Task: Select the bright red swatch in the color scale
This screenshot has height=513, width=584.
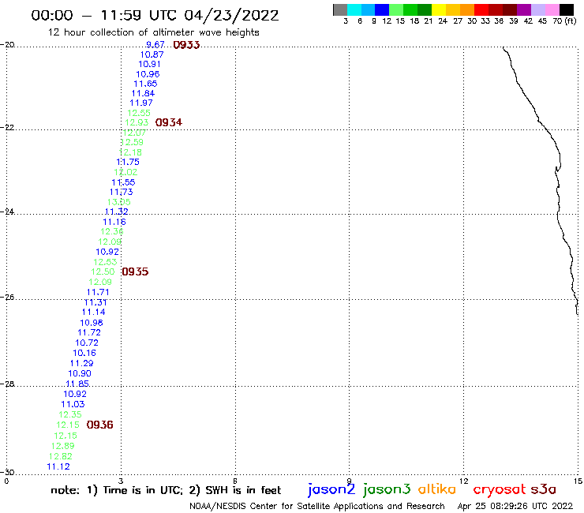Action: pyautogui.click(x=481, y=9)
